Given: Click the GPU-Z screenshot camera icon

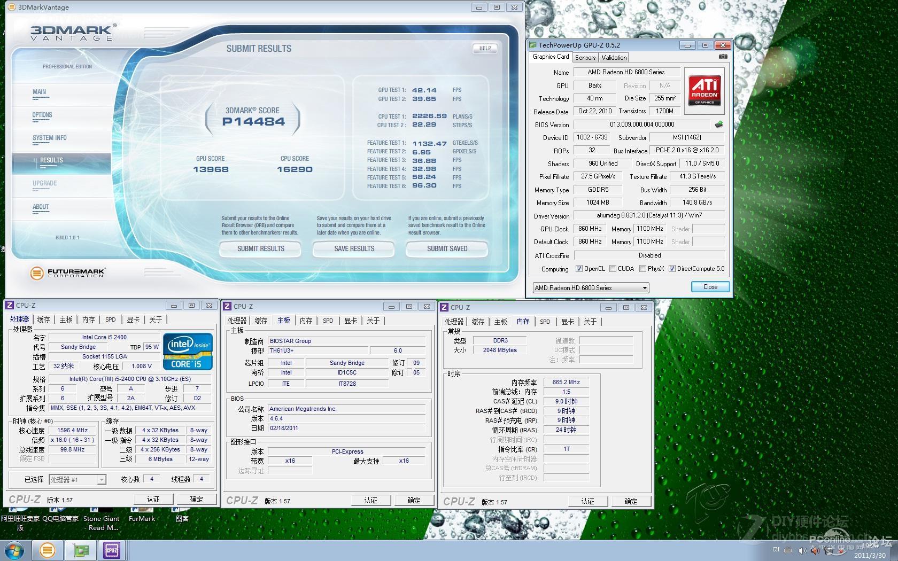Looking at the screenshot, I should pos(723,57).
